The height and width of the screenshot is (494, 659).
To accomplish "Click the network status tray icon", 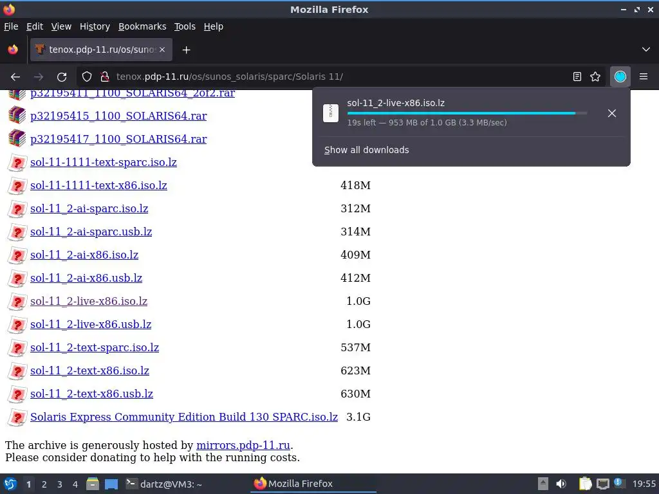I will point(602,484).
